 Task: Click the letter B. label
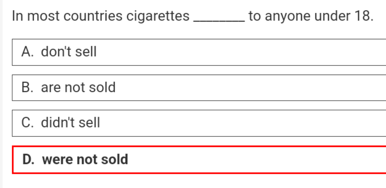[x=27, y=87]
